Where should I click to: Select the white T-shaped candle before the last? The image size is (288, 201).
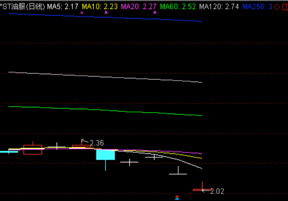(x=178, y=170)
